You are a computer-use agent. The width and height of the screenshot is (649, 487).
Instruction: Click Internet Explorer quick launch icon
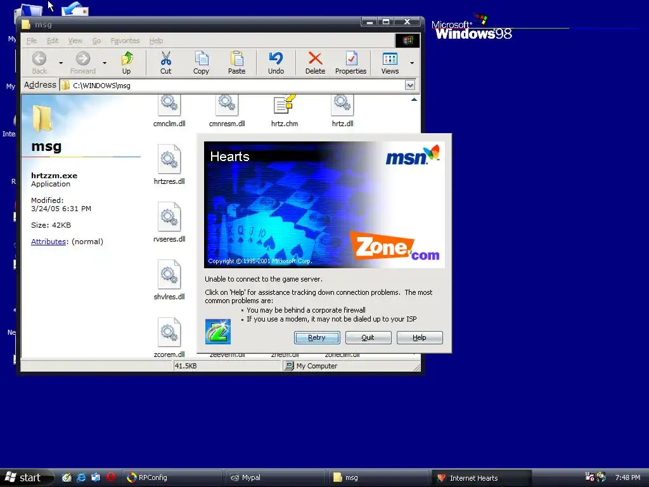click(x=81, y=477)
